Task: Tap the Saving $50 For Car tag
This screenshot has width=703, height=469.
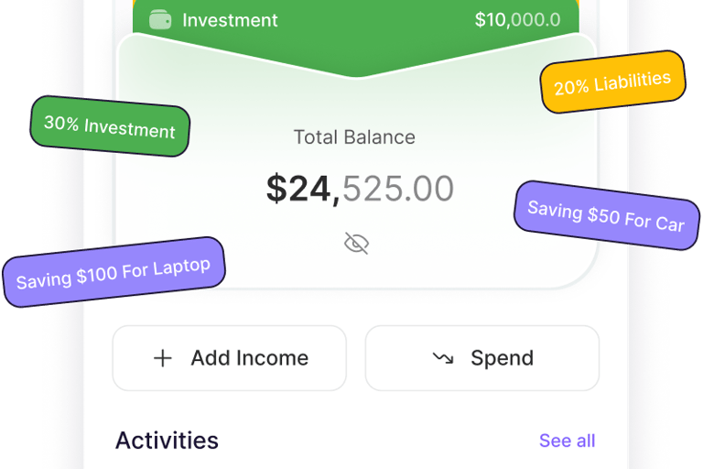Action: tap(606, 216)
